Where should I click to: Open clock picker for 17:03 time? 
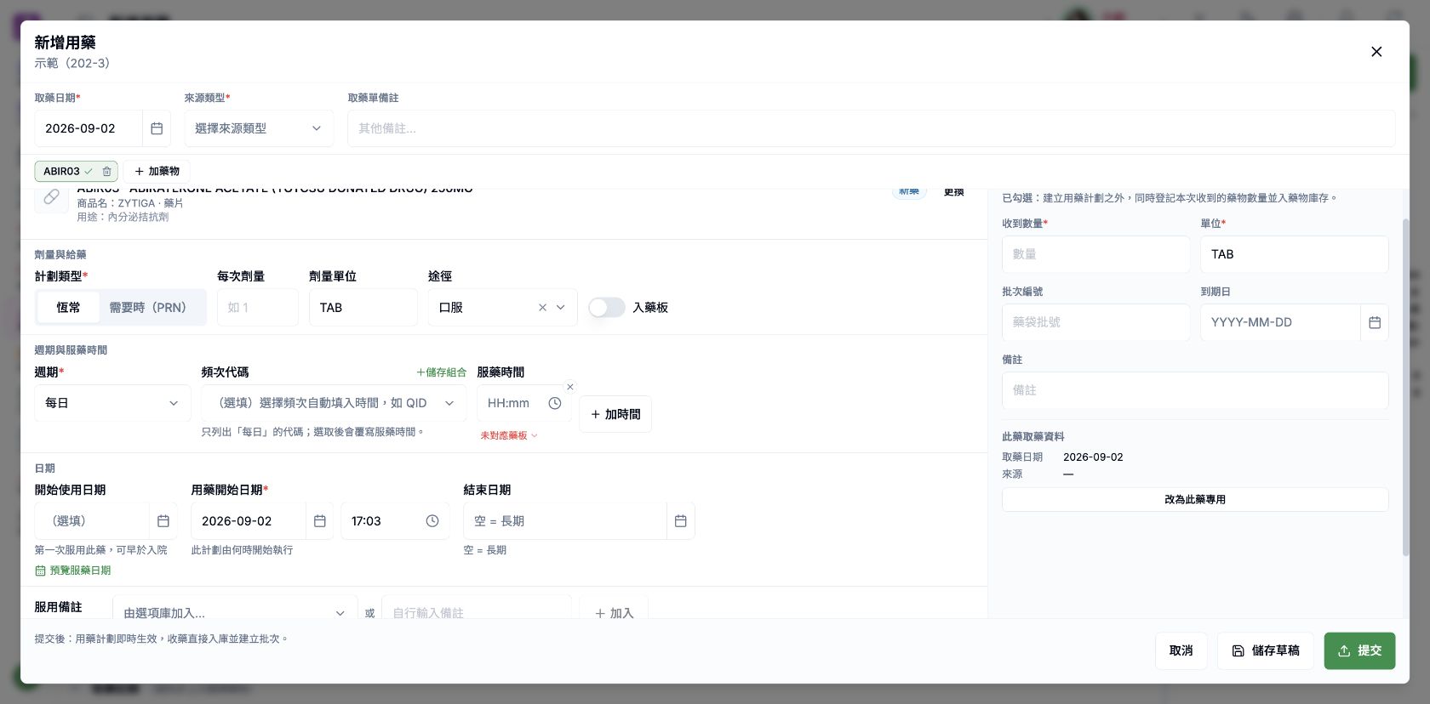click(432, 521)
